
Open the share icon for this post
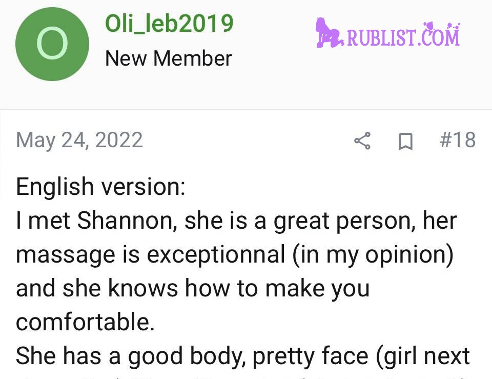pyautogui.click(x=362, y=141)
